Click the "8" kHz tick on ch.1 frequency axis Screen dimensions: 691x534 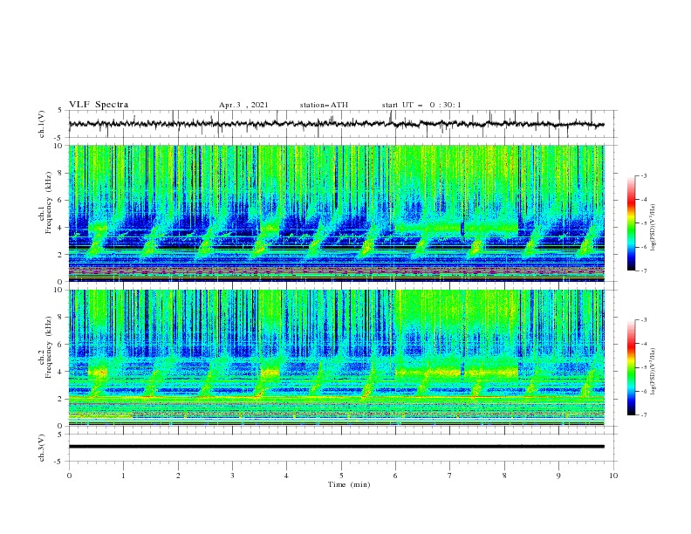(61, 173)
